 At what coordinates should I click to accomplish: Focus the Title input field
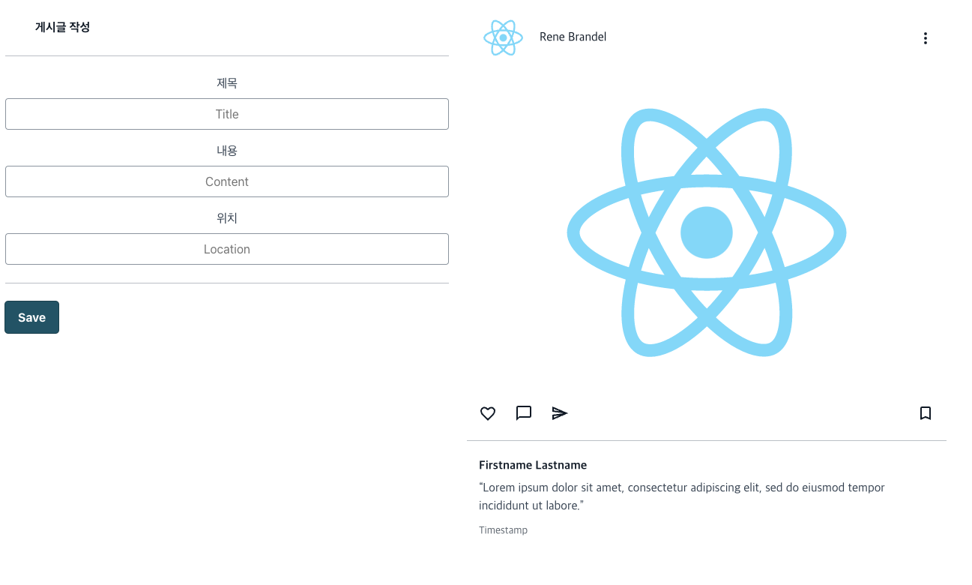click(227, 114)
